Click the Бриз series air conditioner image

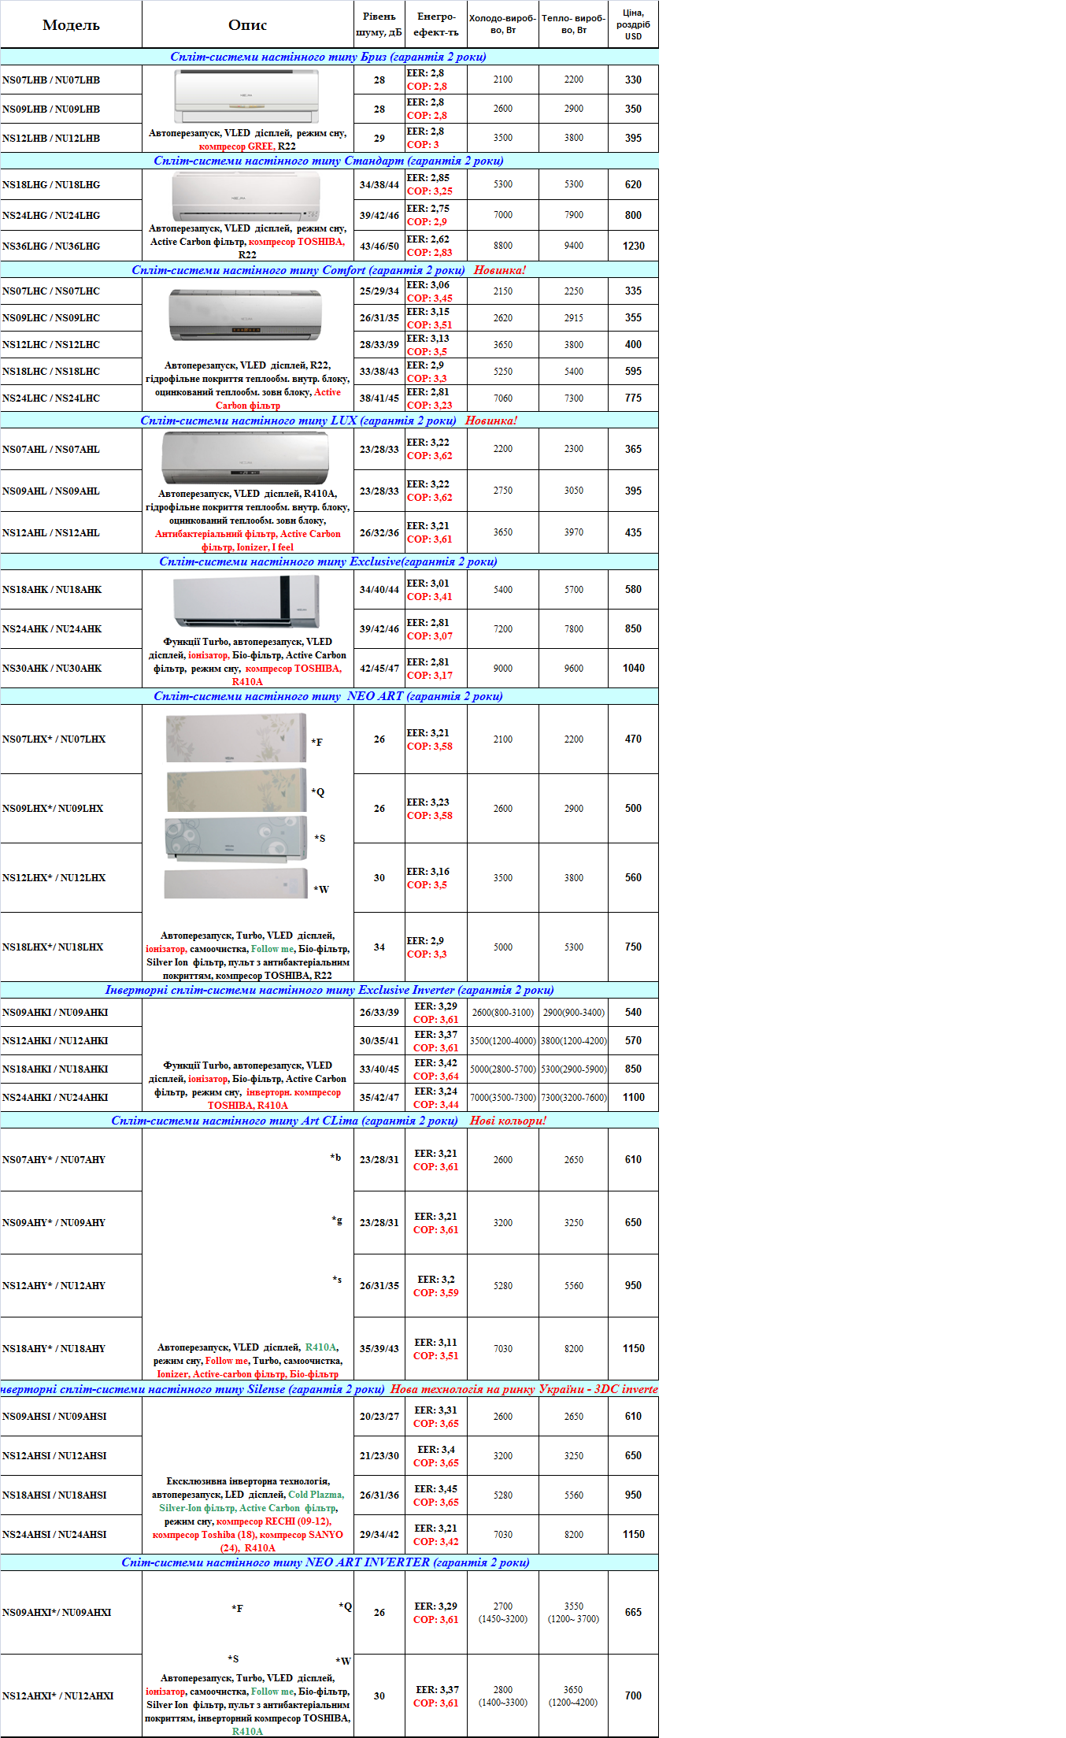pyautogui.click(x=247, y=96)
